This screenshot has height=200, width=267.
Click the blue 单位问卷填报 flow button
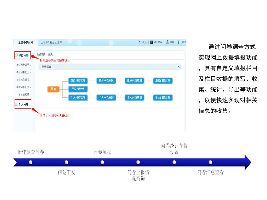[x=135, y=81]
